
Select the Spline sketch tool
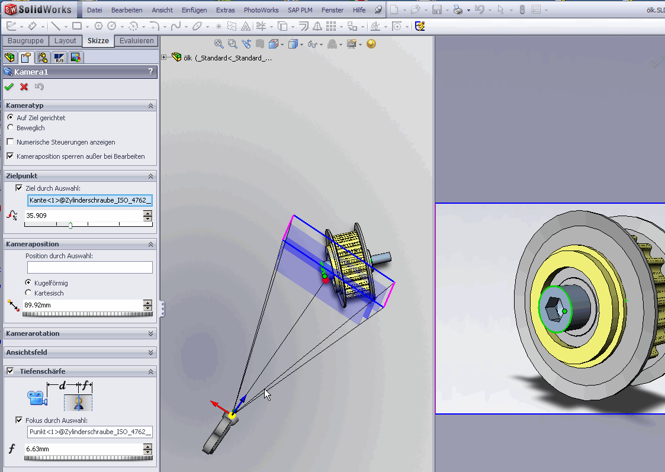176,26
